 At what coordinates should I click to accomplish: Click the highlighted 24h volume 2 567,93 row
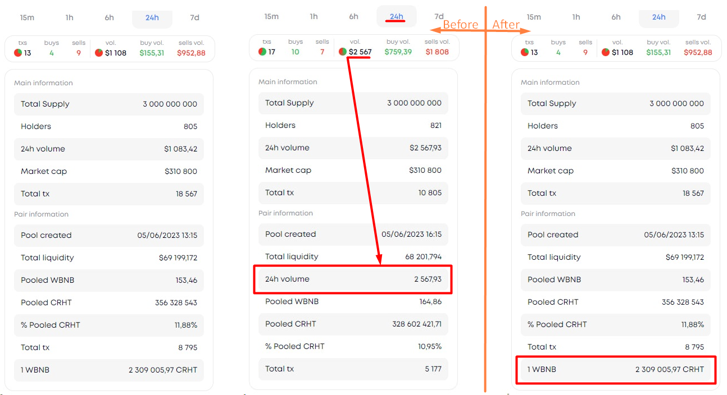tap(353, 279)
